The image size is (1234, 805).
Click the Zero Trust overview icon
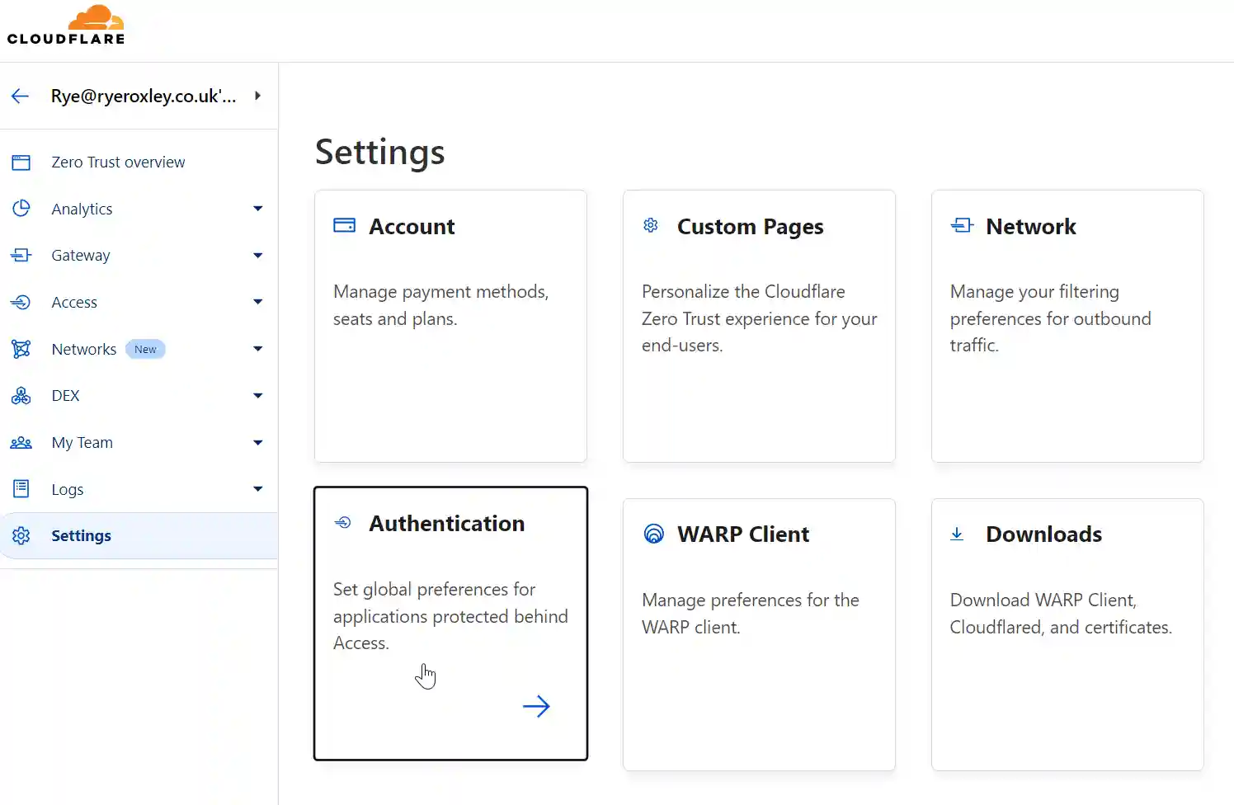click(x=21, y=162)
